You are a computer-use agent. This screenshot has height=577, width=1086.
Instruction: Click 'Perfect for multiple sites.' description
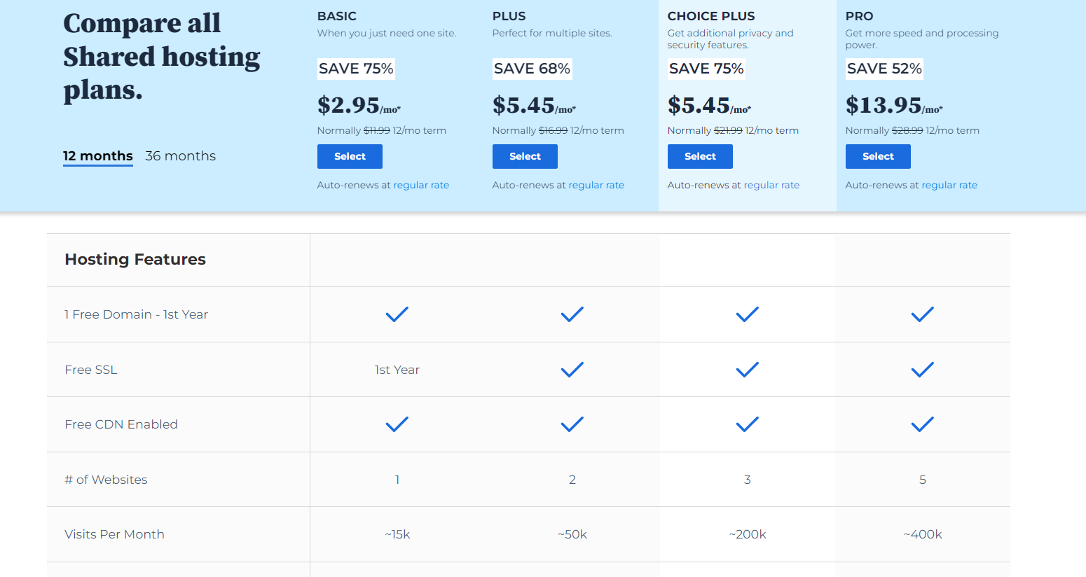tap(552, 33)
